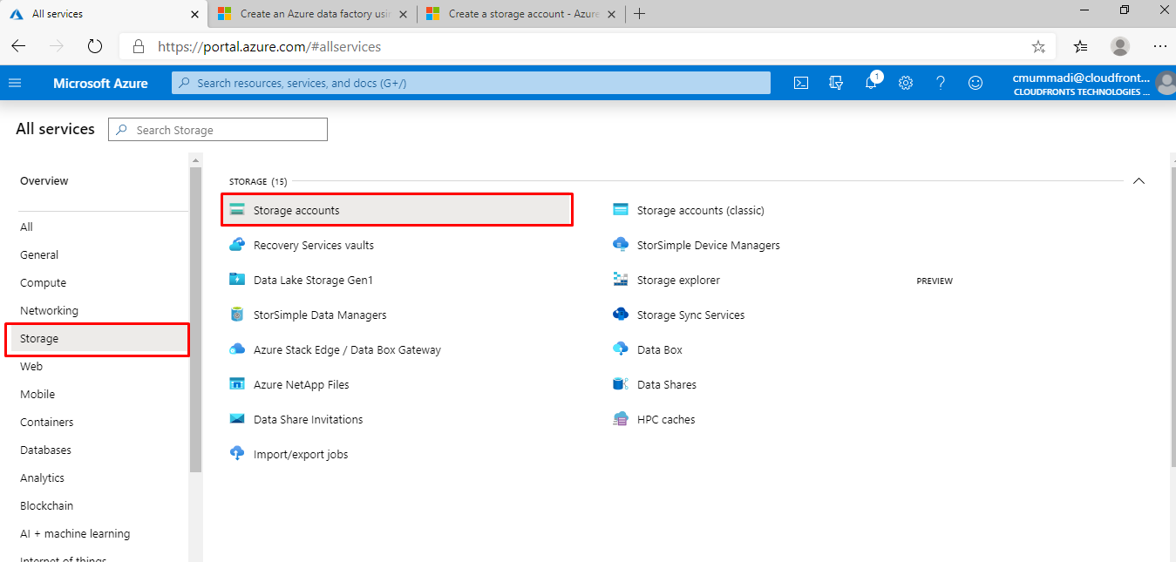Open the cmummadi account menu

1093,84
